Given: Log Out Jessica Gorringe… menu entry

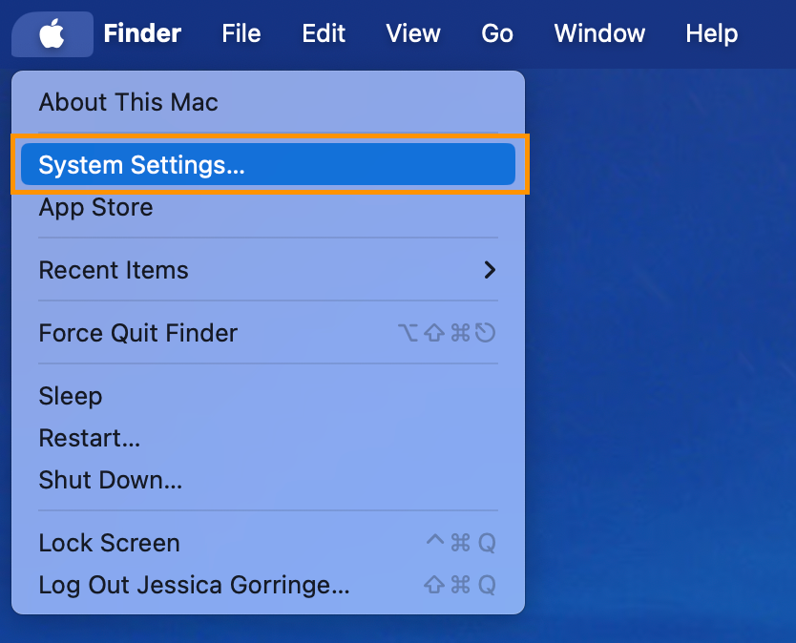Looking at the screenshot, I should click(x=268, y=585).
